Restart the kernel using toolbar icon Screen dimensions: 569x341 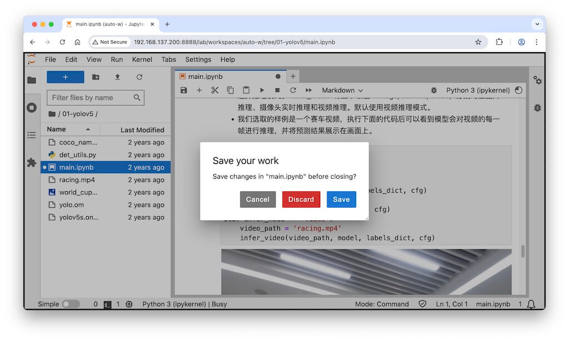pos(293,90)
